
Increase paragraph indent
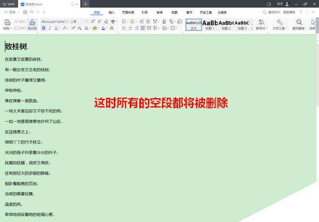coord(148,21)
